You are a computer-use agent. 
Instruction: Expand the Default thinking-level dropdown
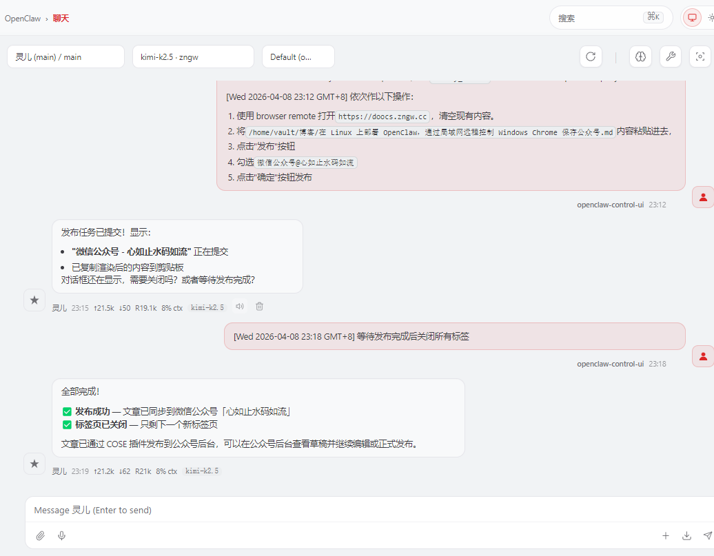pos(298,57)
